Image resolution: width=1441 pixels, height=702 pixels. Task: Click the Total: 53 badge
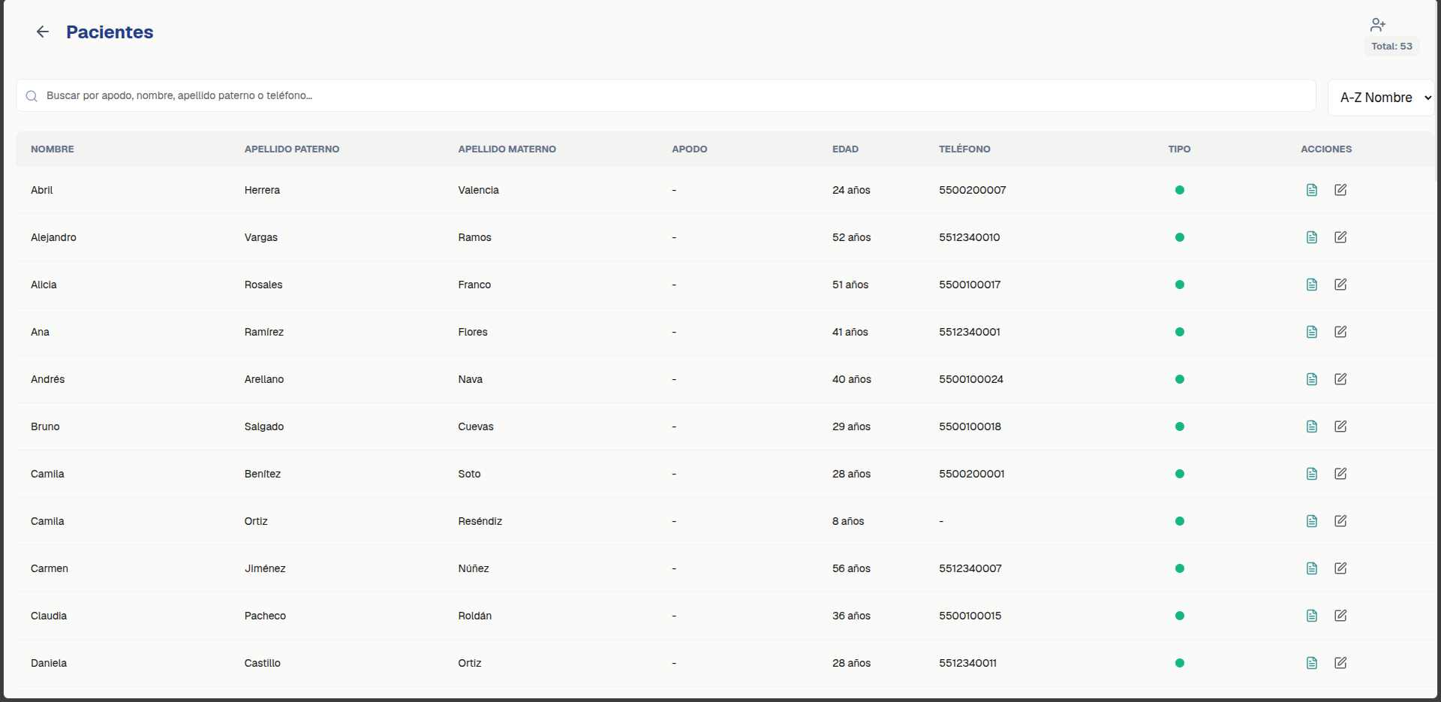1391,47
